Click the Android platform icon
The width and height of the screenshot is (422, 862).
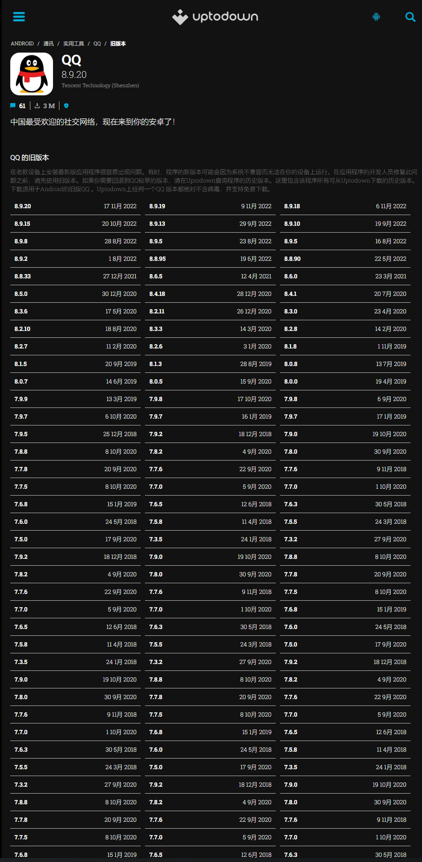point(376,17)
